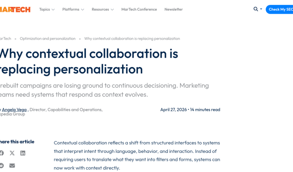
Task: Click the Share this article heading
Action: point(17,142)
